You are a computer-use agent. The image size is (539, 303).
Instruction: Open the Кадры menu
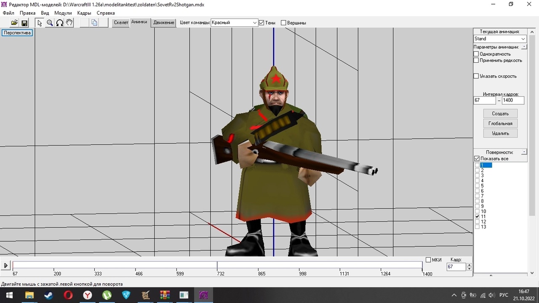point(84,13)
